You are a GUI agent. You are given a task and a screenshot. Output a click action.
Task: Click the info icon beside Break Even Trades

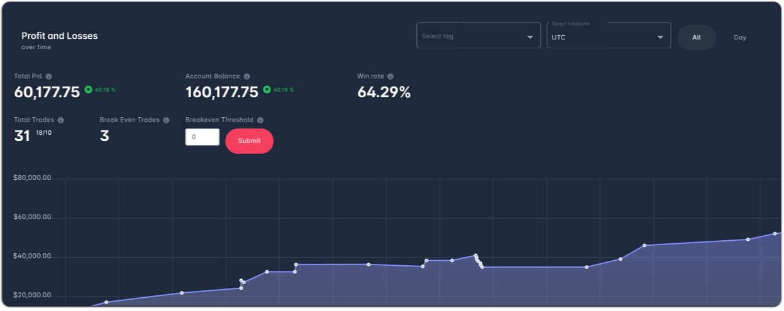(x=166, y=120)
